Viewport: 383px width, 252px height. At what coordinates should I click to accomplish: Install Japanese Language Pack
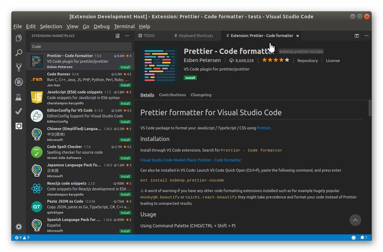pos(125,176)
